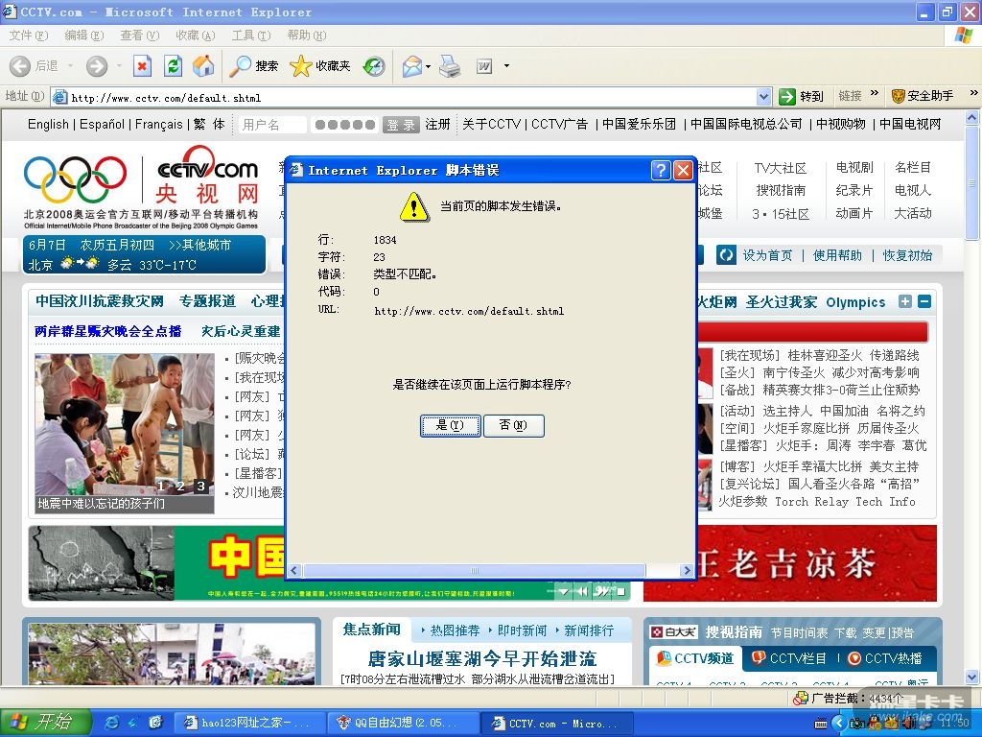
Task: Stop loading with the red X icon
Action: click(143, 66)
